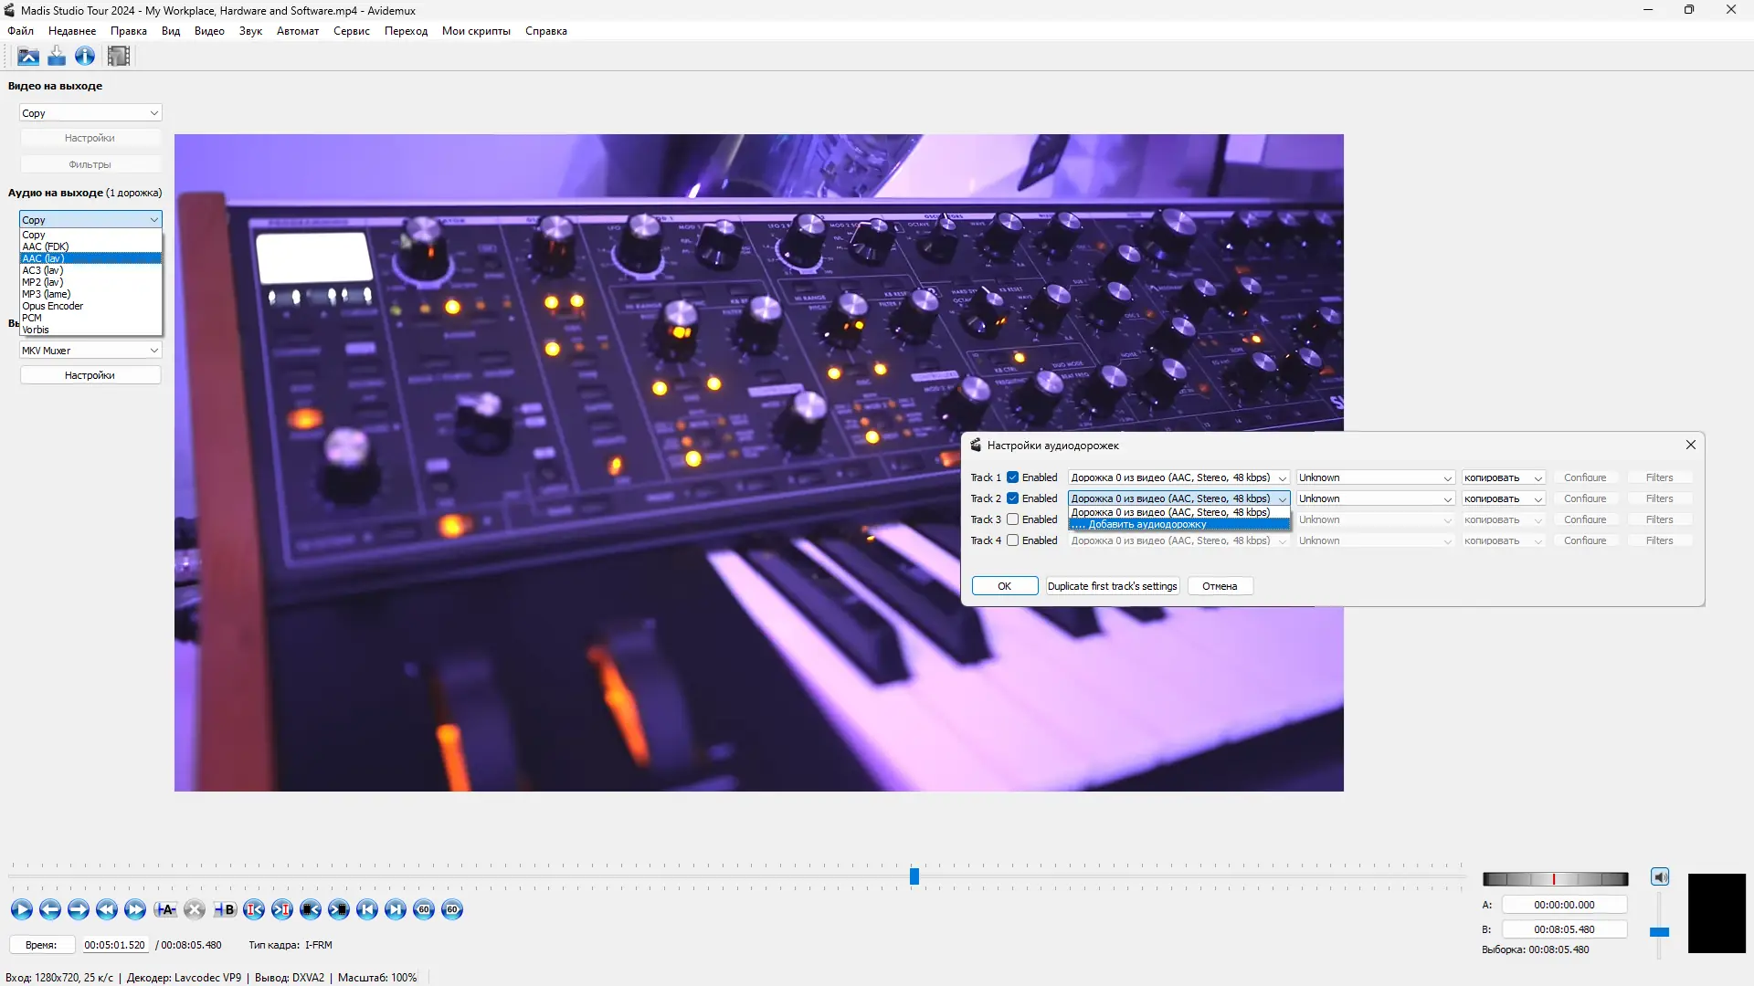Enable the Track 4 checkbox
This screenshot has width=1754, height=986.
coord(1012,540)
